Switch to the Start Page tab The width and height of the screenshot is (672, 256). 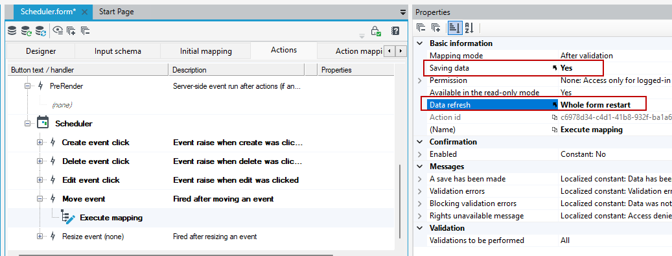point(117,12)
